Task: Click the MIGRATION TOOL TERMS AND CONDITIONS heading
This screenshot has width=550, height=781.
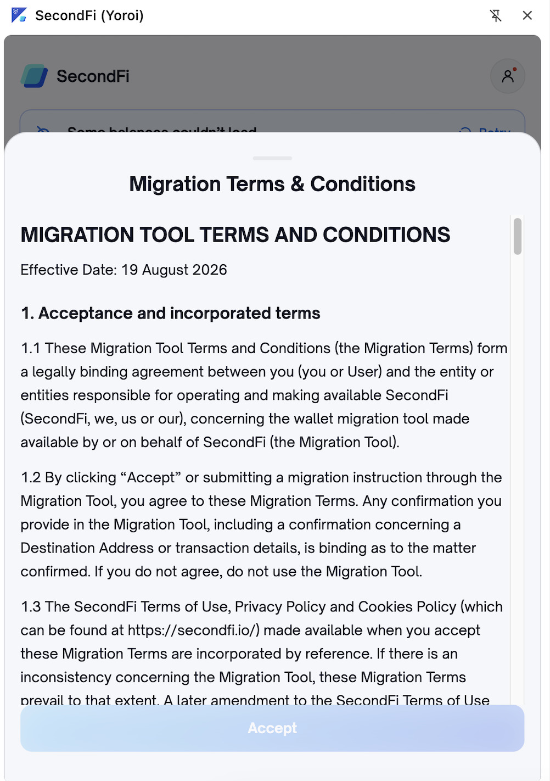Action: (x=235, y=235)
